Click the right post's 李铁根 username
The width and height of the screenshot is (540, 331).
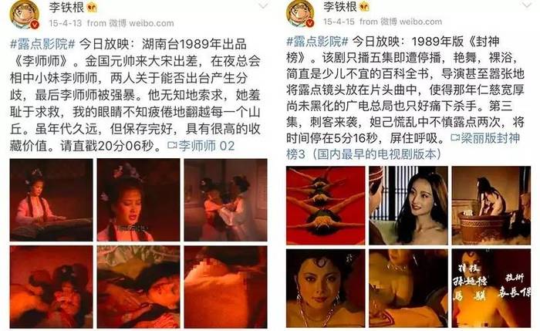(340, 6)
